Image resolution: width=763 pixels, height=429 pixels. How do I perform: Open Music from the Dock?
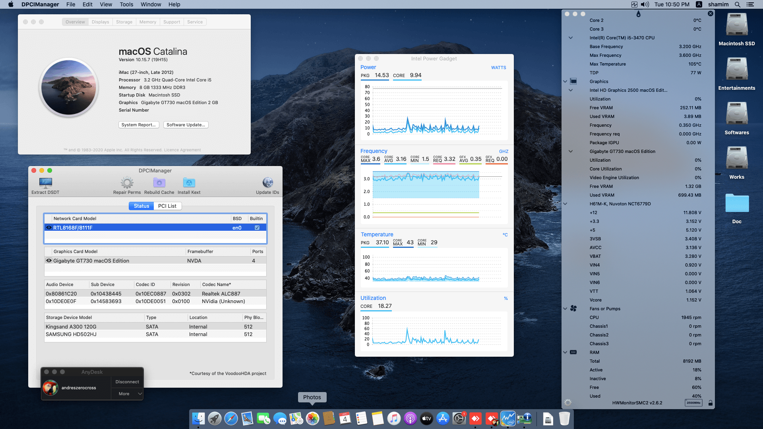(394, 418)
